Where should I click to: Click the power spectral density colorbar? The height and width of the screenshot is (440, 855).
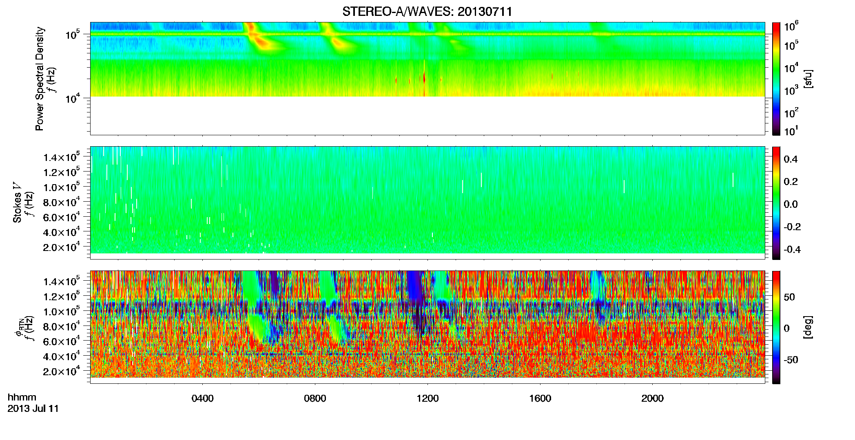pos(776,79)
